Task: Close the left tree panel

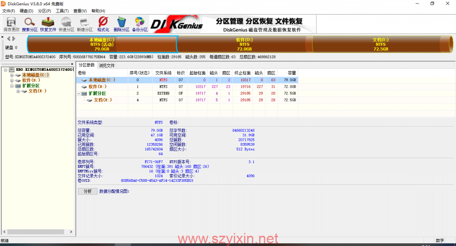Action: 72,64
